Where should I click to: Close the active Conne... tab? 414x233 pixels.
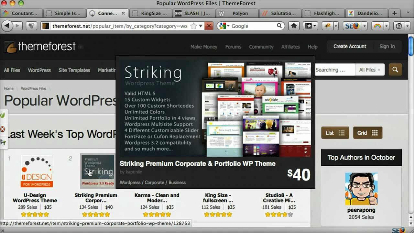point(123,13)
